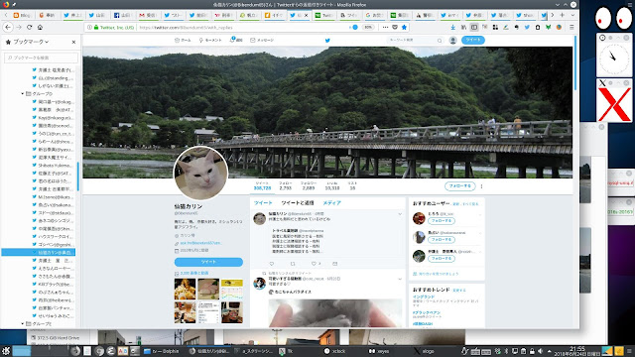The height and width of the screenshot is (357, 635).
Task: Open the ホーム navigation item
Action: 183,40
